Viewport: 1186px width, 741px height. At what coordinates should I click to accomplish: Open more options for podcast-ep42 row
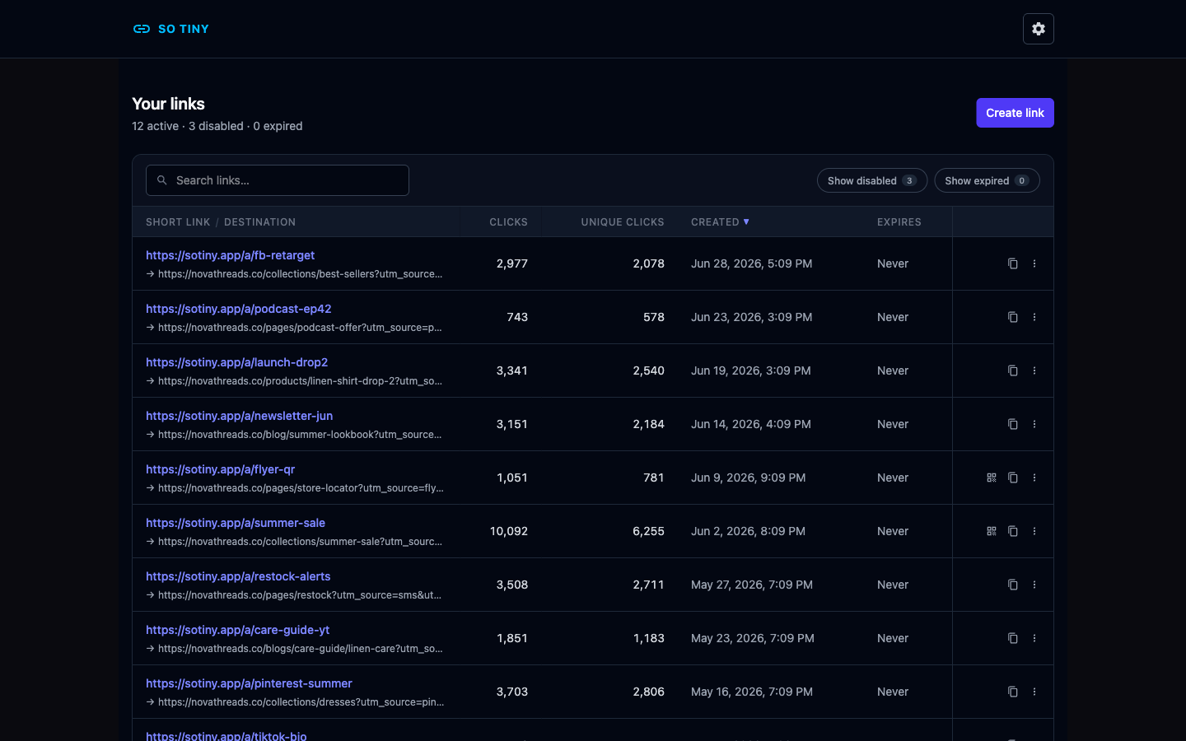1034,317
